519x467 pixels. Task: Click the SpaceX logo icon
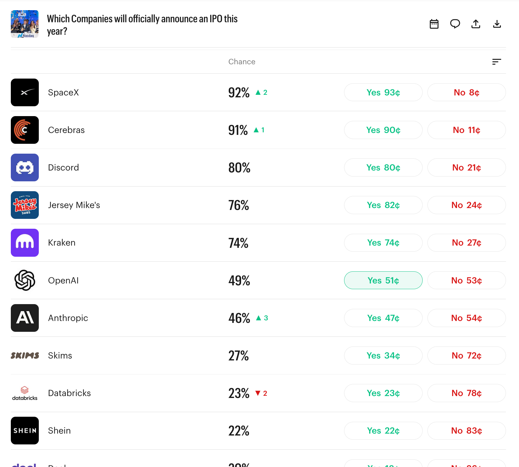pos(25,93)
